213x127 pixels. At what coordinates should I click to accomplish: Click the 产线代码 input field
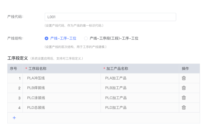point(110,17)
